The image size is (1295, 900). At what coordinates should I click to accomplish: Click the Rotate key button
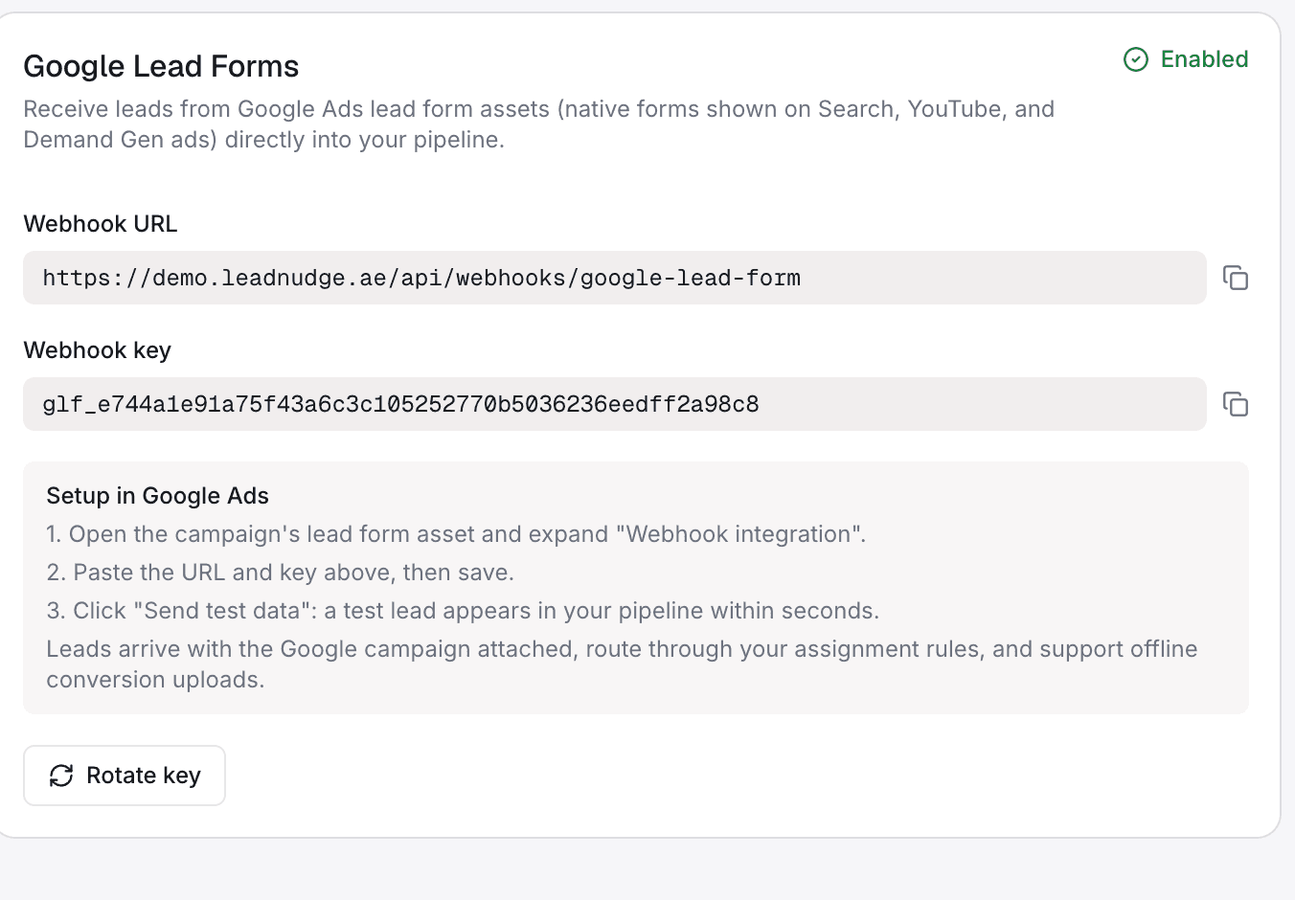pos(125,776)
